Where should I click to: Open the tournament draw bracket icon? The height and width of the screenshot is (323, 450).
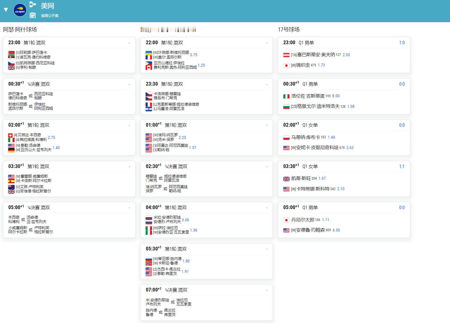tap(32, 4)
